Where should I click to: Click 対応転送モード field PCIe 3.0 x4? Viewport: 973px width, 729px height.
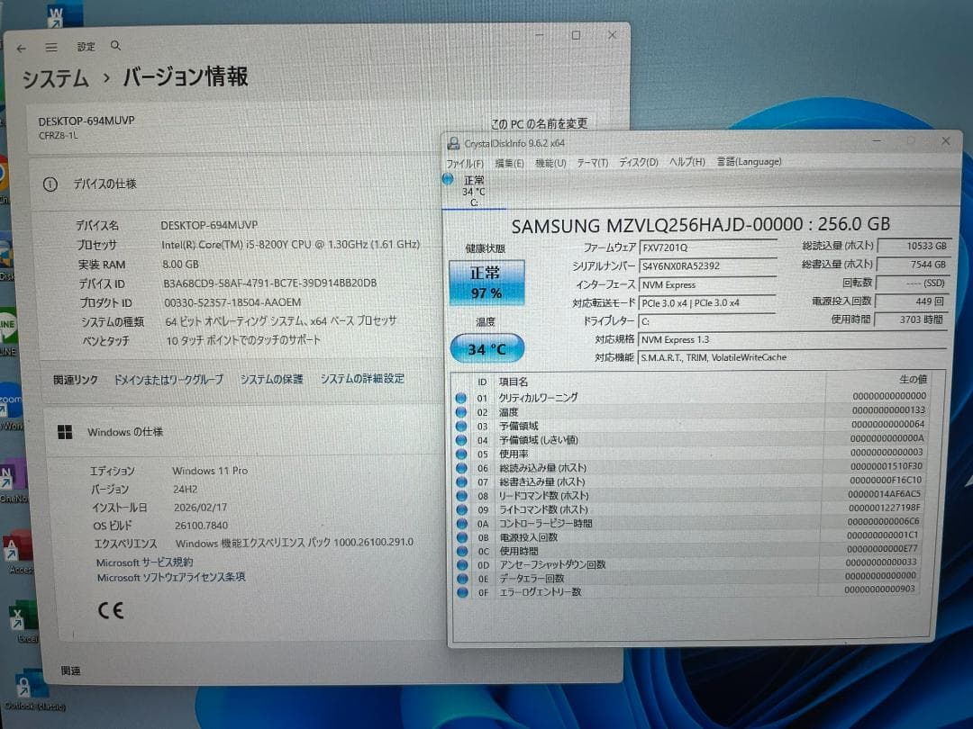[707, 303]
